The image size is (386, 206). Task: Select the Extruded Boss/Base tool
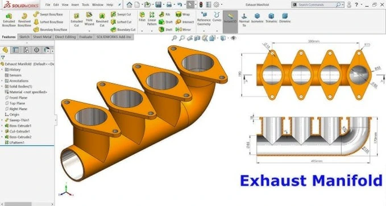9,20
